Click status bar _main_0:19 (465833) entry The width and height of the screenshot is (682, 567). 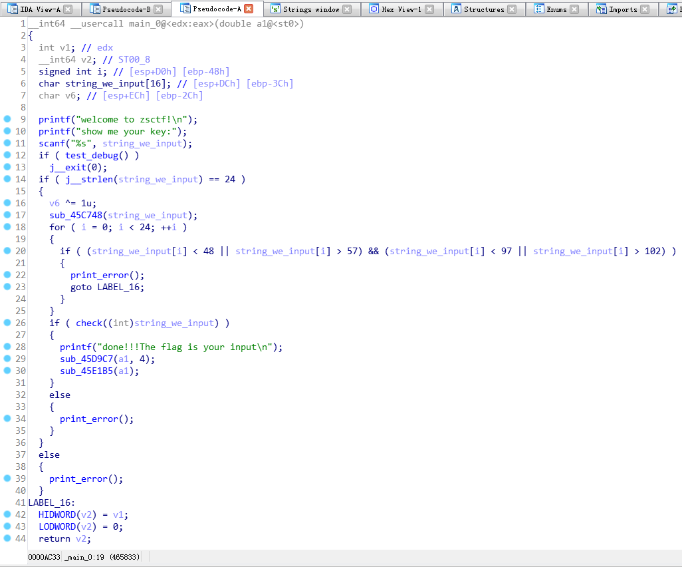point(102,557)
